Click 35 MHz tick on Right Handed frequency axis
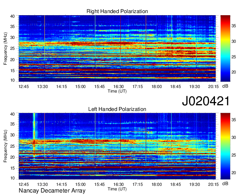The height and width of the screenshot is (195, 240). [13, 26]
